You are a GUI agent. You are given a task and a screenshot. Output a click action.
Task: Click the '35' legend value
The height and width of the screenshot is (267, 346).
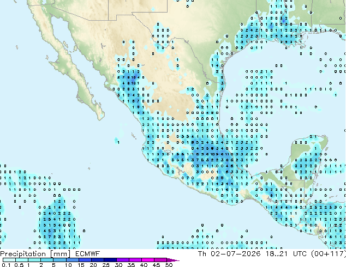(x=131, y=265)
